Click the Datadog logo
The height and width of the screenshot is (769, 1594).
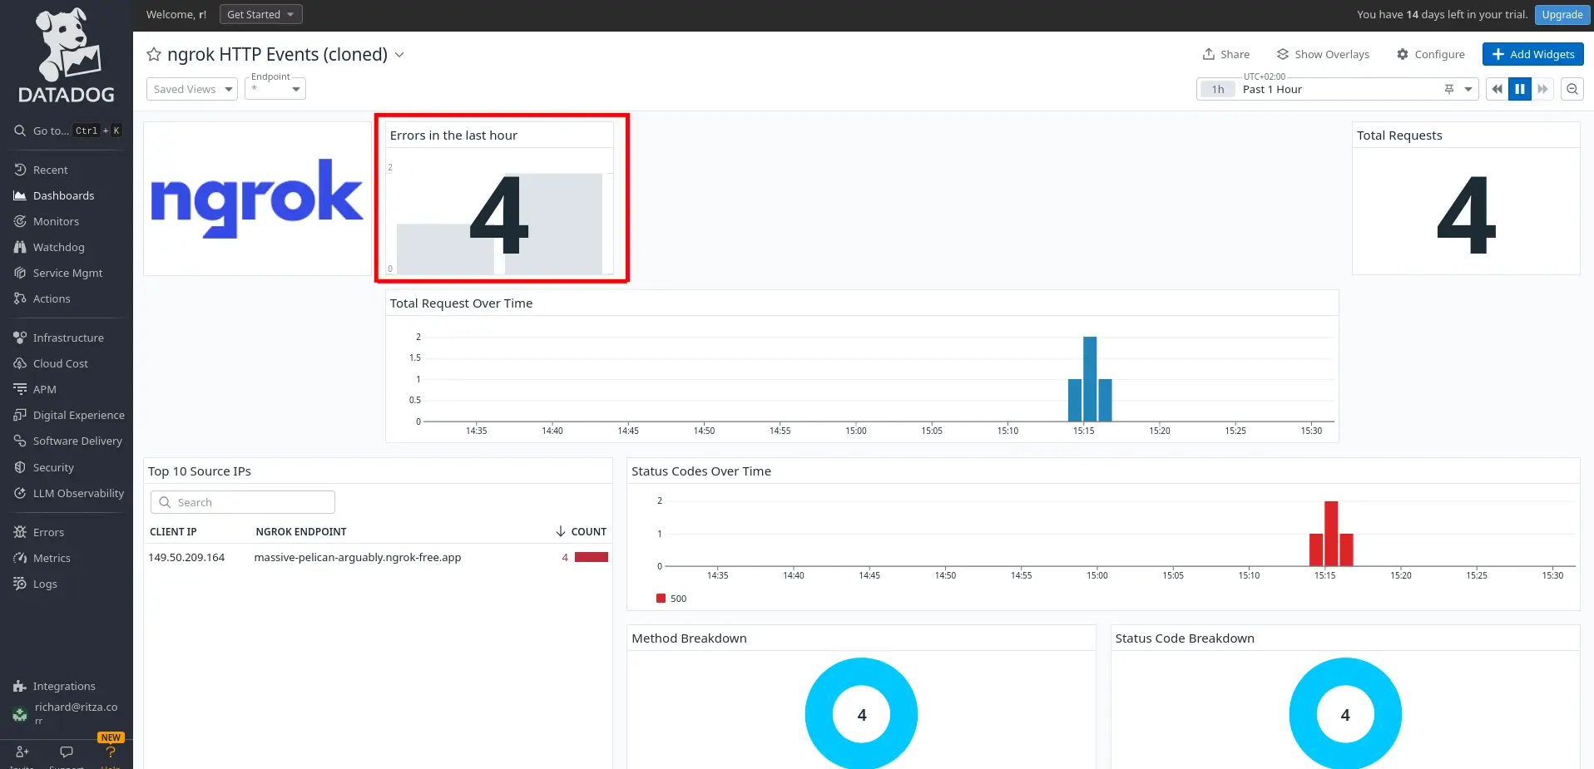(x=67, y=56)
